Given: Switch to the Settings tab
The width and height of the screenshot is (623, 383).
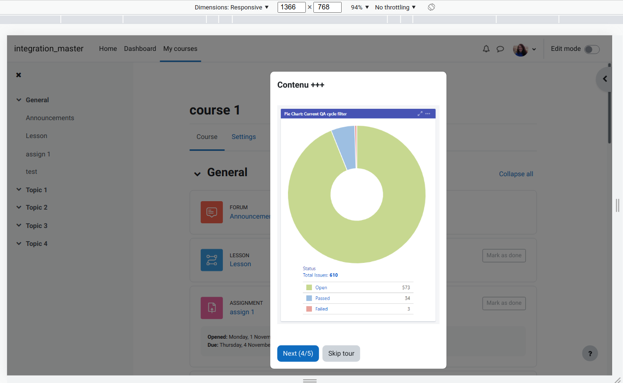Looking at the screenshot, I should [244, 137].
